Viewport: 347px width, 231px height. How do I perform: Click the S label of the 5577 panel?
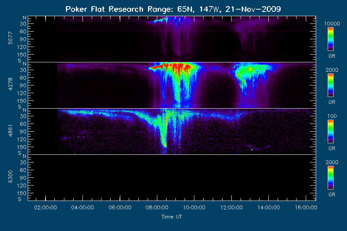pyautogui.click(x=20, y=60)
